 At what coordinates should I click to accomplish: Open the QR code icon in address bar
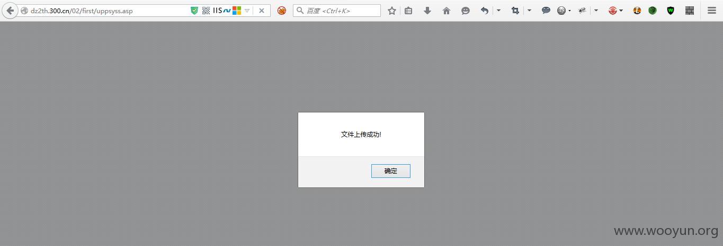click(x=206, y=11)
